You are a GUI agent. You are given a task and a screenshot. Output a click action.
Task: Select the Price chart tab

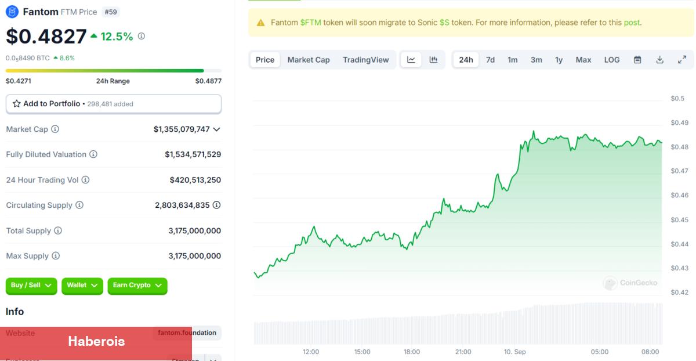(x=265, y=60)
